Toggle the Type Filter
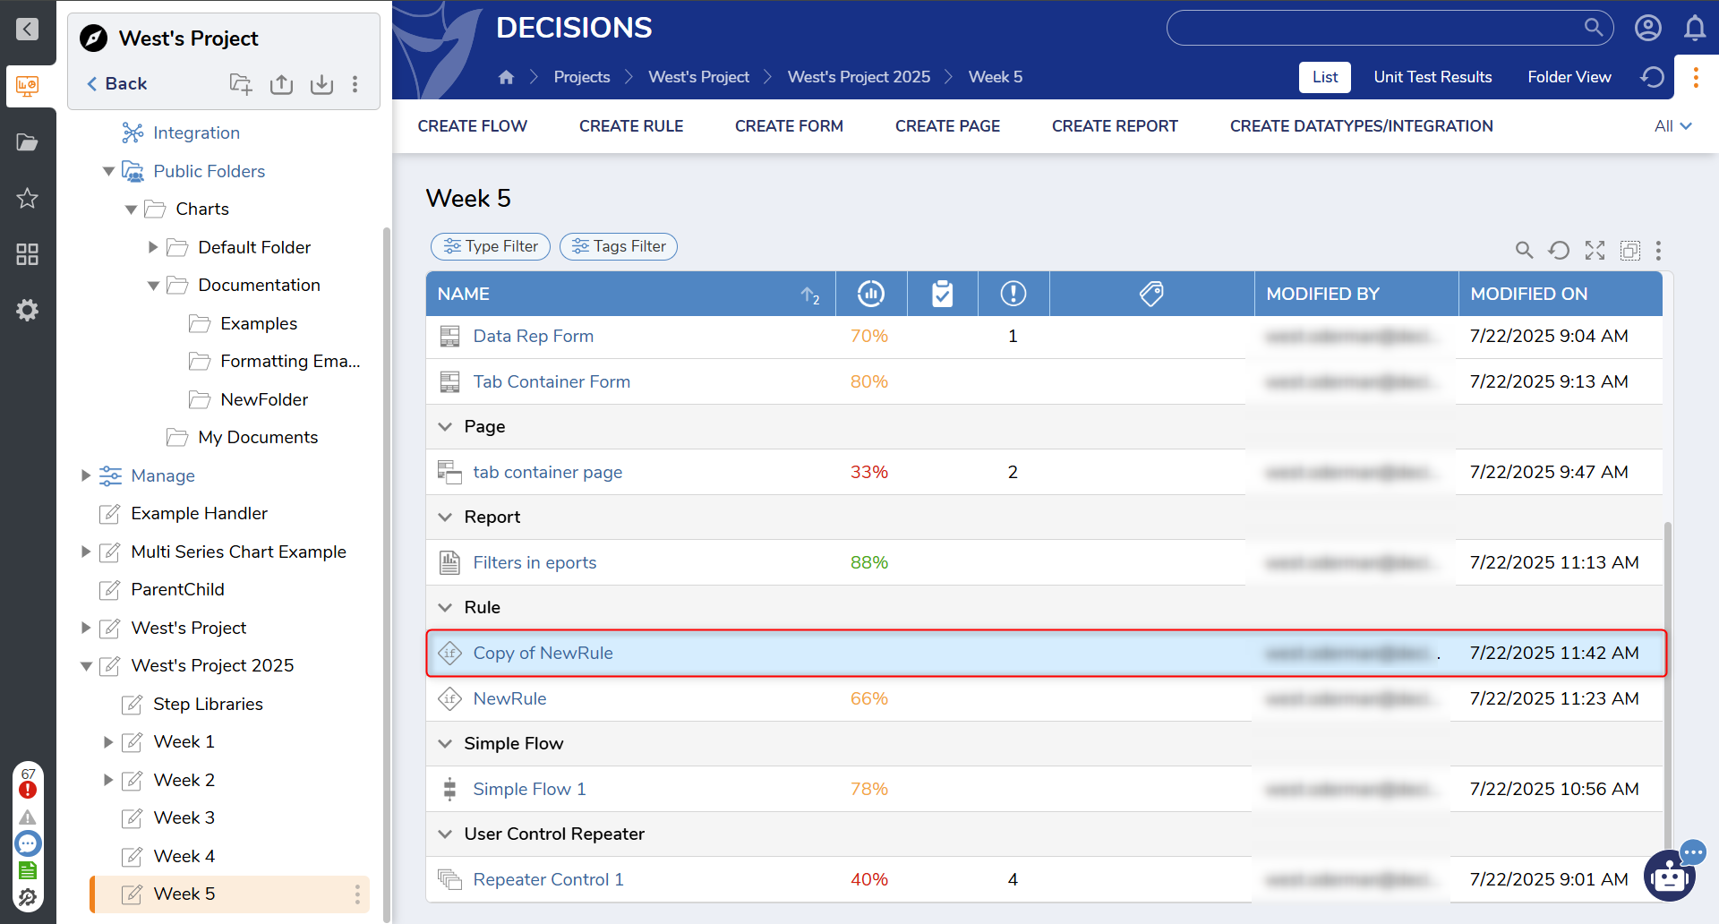This screenshot has width=1719, height=924. tap(491, 246)
